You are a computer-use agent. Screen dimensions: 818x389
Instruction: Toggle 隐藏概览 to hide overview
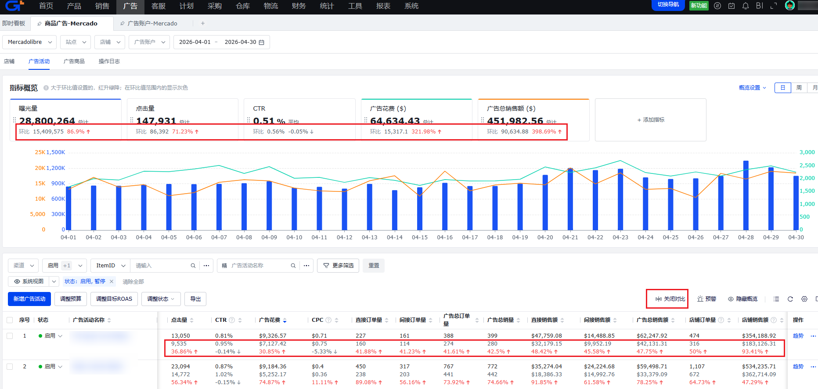743,299
